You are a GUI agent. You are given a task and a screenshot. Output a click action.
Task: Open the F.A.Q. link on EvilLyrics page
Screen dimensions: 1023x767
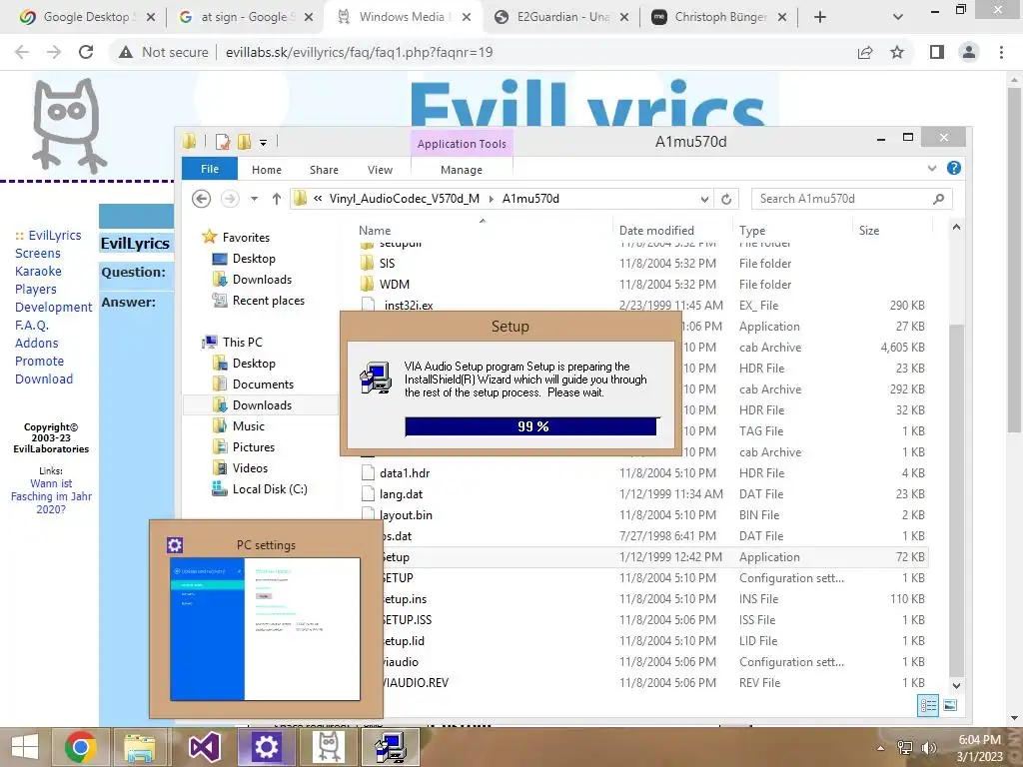(x=32, y=325)
